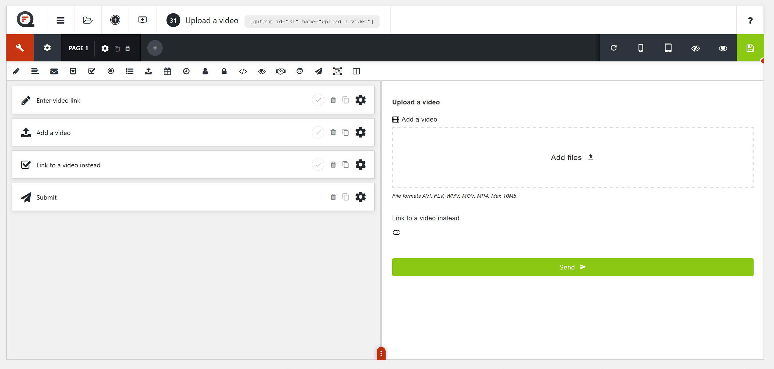Add a File upload element
774x369 pixels.
(x=149, y=71)
